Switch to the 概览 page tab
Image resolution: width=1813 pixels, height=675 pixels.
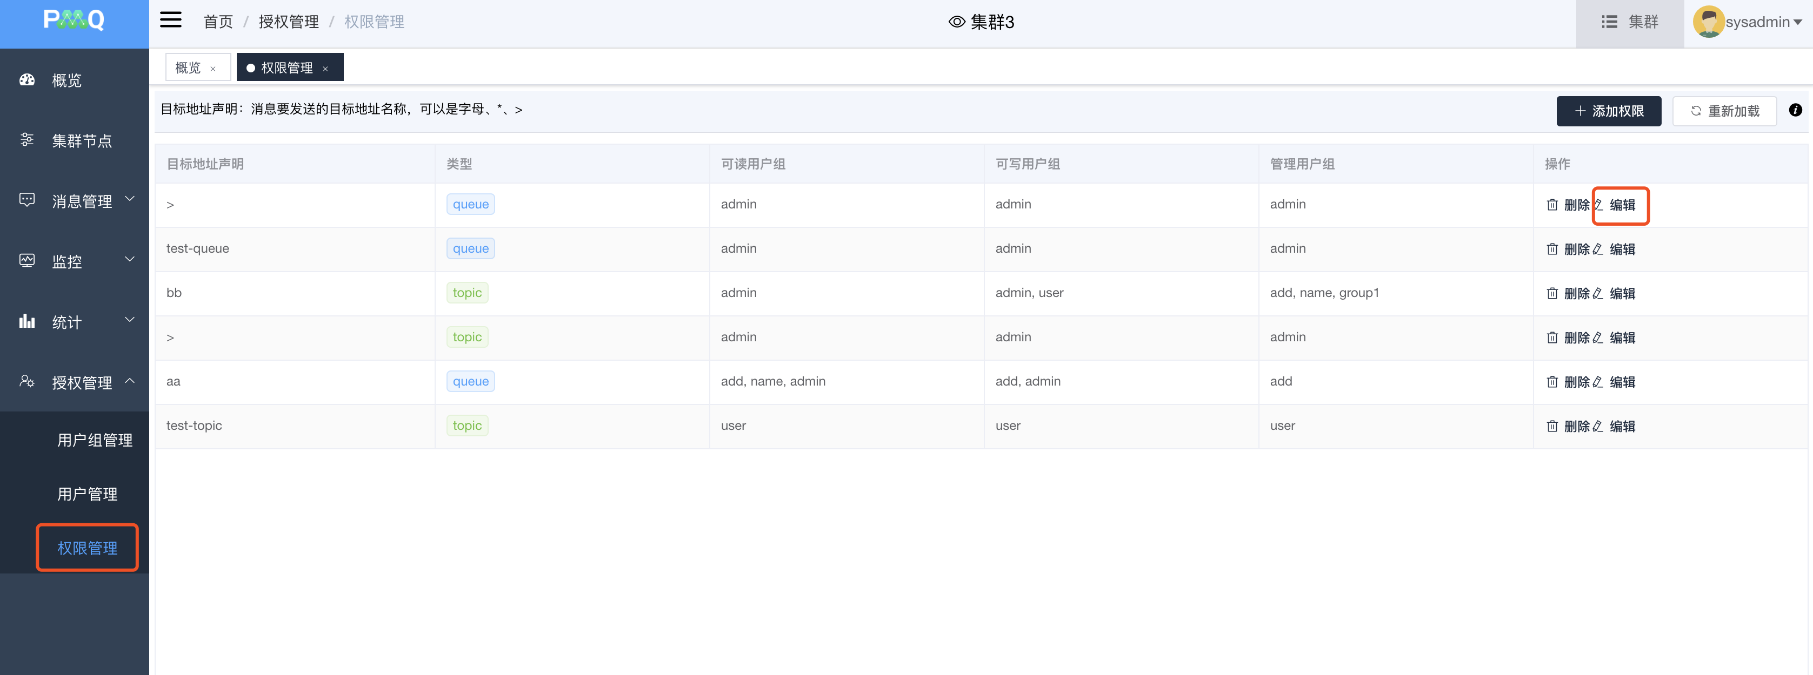pyautogui.click(x=188, y=67)
